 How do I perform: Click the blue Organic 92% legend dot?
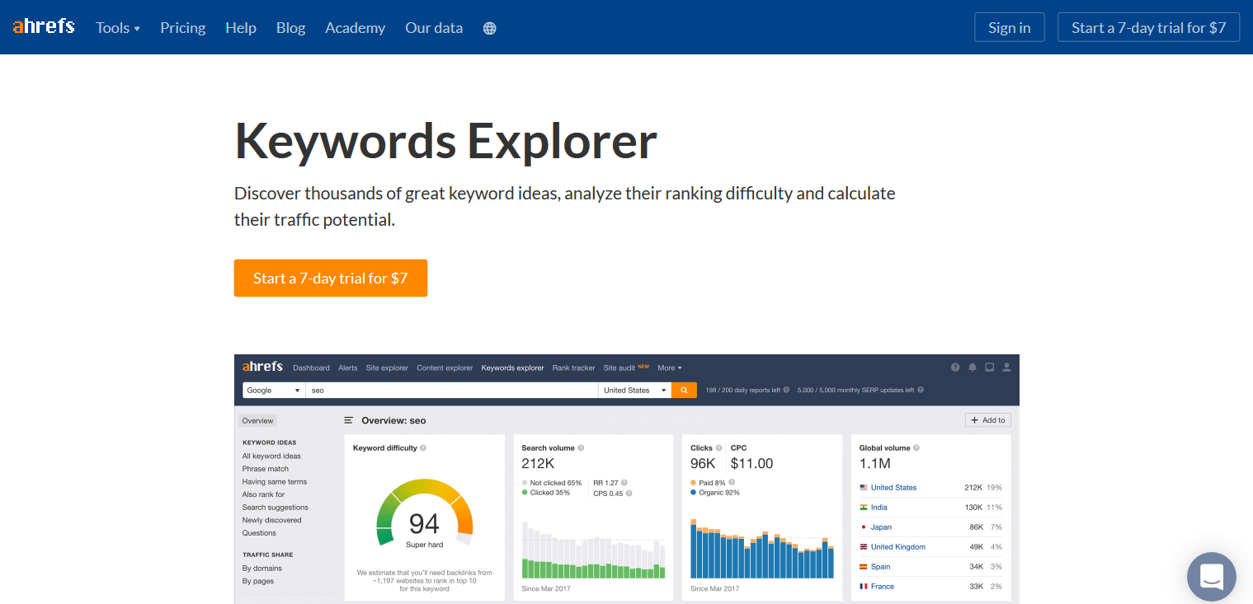(694, 493)
